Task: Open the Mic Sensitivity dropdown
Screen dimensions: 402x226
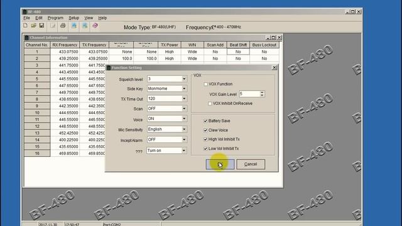Action: pyautogui.click(x=184, y=129)
